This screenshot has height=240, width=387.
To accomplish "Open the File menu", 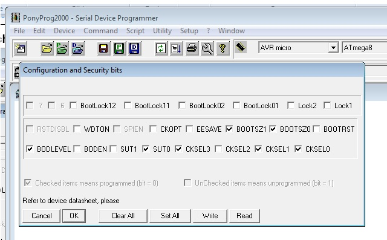I will [x=19, y=31].
